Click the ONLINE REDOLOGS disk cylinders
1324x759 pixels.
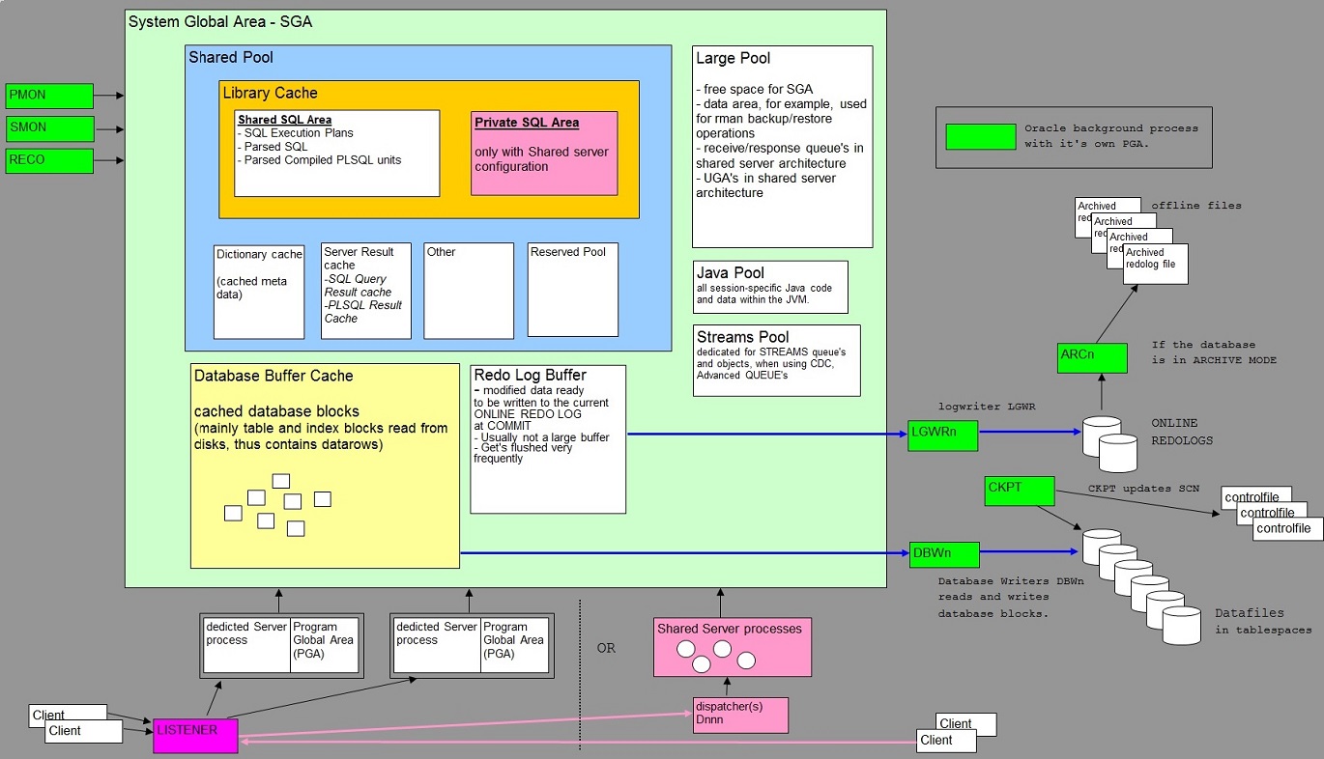click(1107, 443)
